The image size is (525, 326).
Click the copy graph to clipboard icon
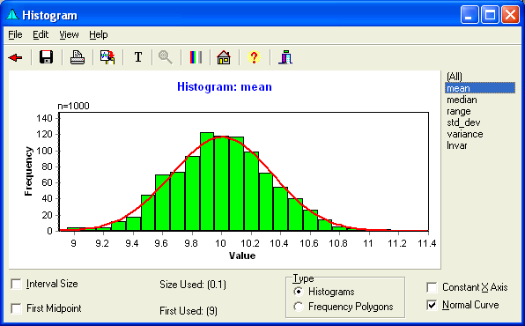click(x=107, y=57)
